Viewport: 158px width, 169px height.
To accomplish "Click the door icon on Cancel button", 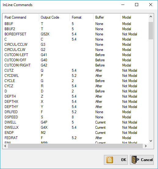I will click(135, 160).
